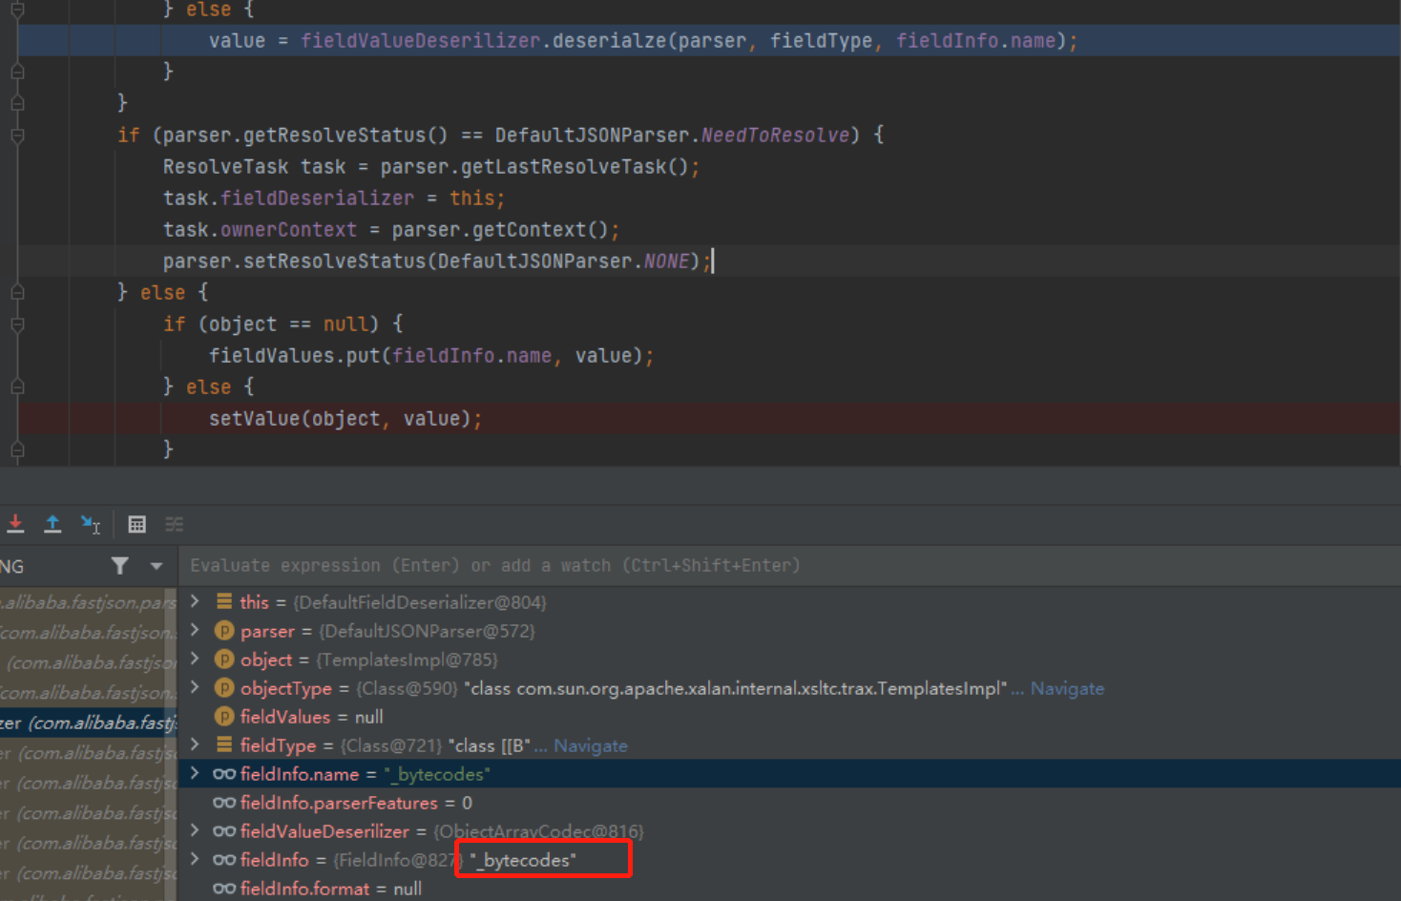Viewport: 1401px width, 901px height.
Task: Click the 'task.fieldDeserializer = this;' line
Action: point(334,199)
